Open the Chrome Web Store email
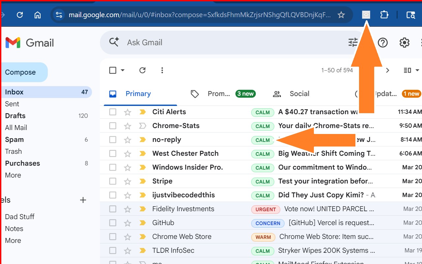 point(260,237)
